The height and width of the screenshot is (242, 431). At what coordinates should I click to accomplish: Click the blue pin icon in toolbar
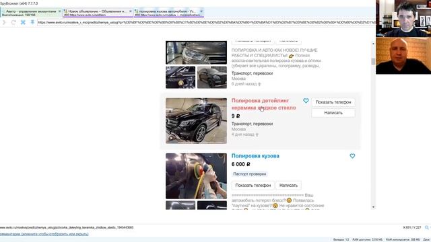click(32, 22)
